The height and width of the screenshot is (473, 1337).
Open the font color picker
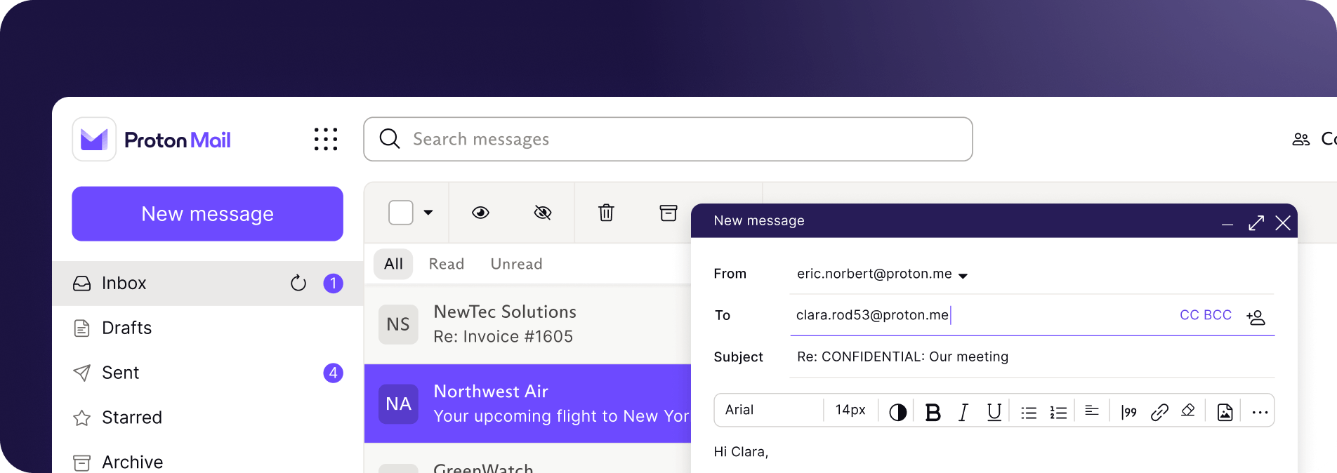coord(897,413)
